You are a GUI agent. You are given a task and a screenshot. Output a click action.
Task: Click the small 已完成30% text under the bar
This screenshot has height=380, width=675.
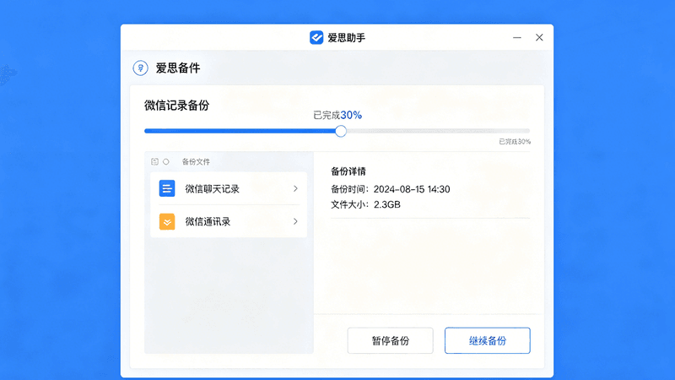point(515,141)
